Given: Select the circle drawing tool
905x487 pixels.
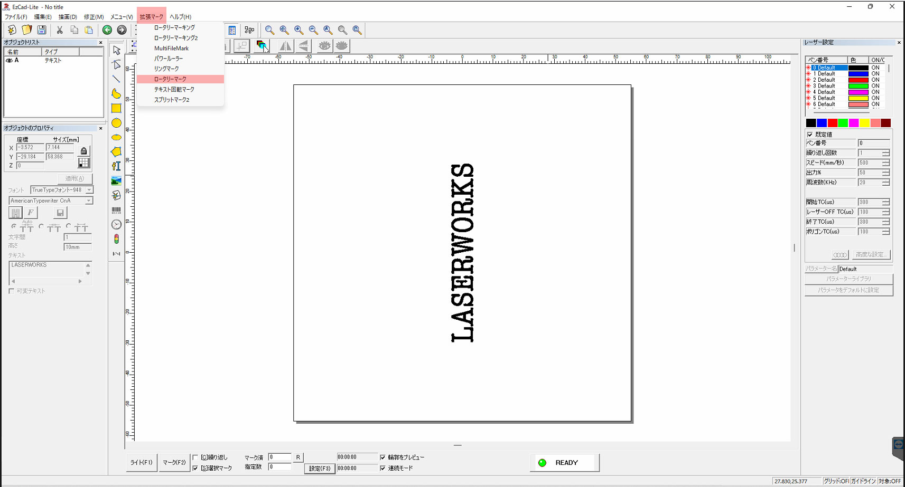Looking at the screenshot, I should [116, 123].
